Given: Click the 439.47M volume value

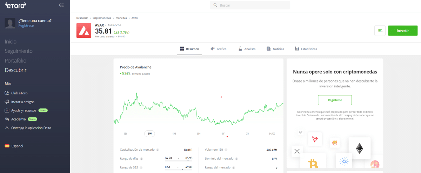Looking at the screenshot, I should click(272, 150).
